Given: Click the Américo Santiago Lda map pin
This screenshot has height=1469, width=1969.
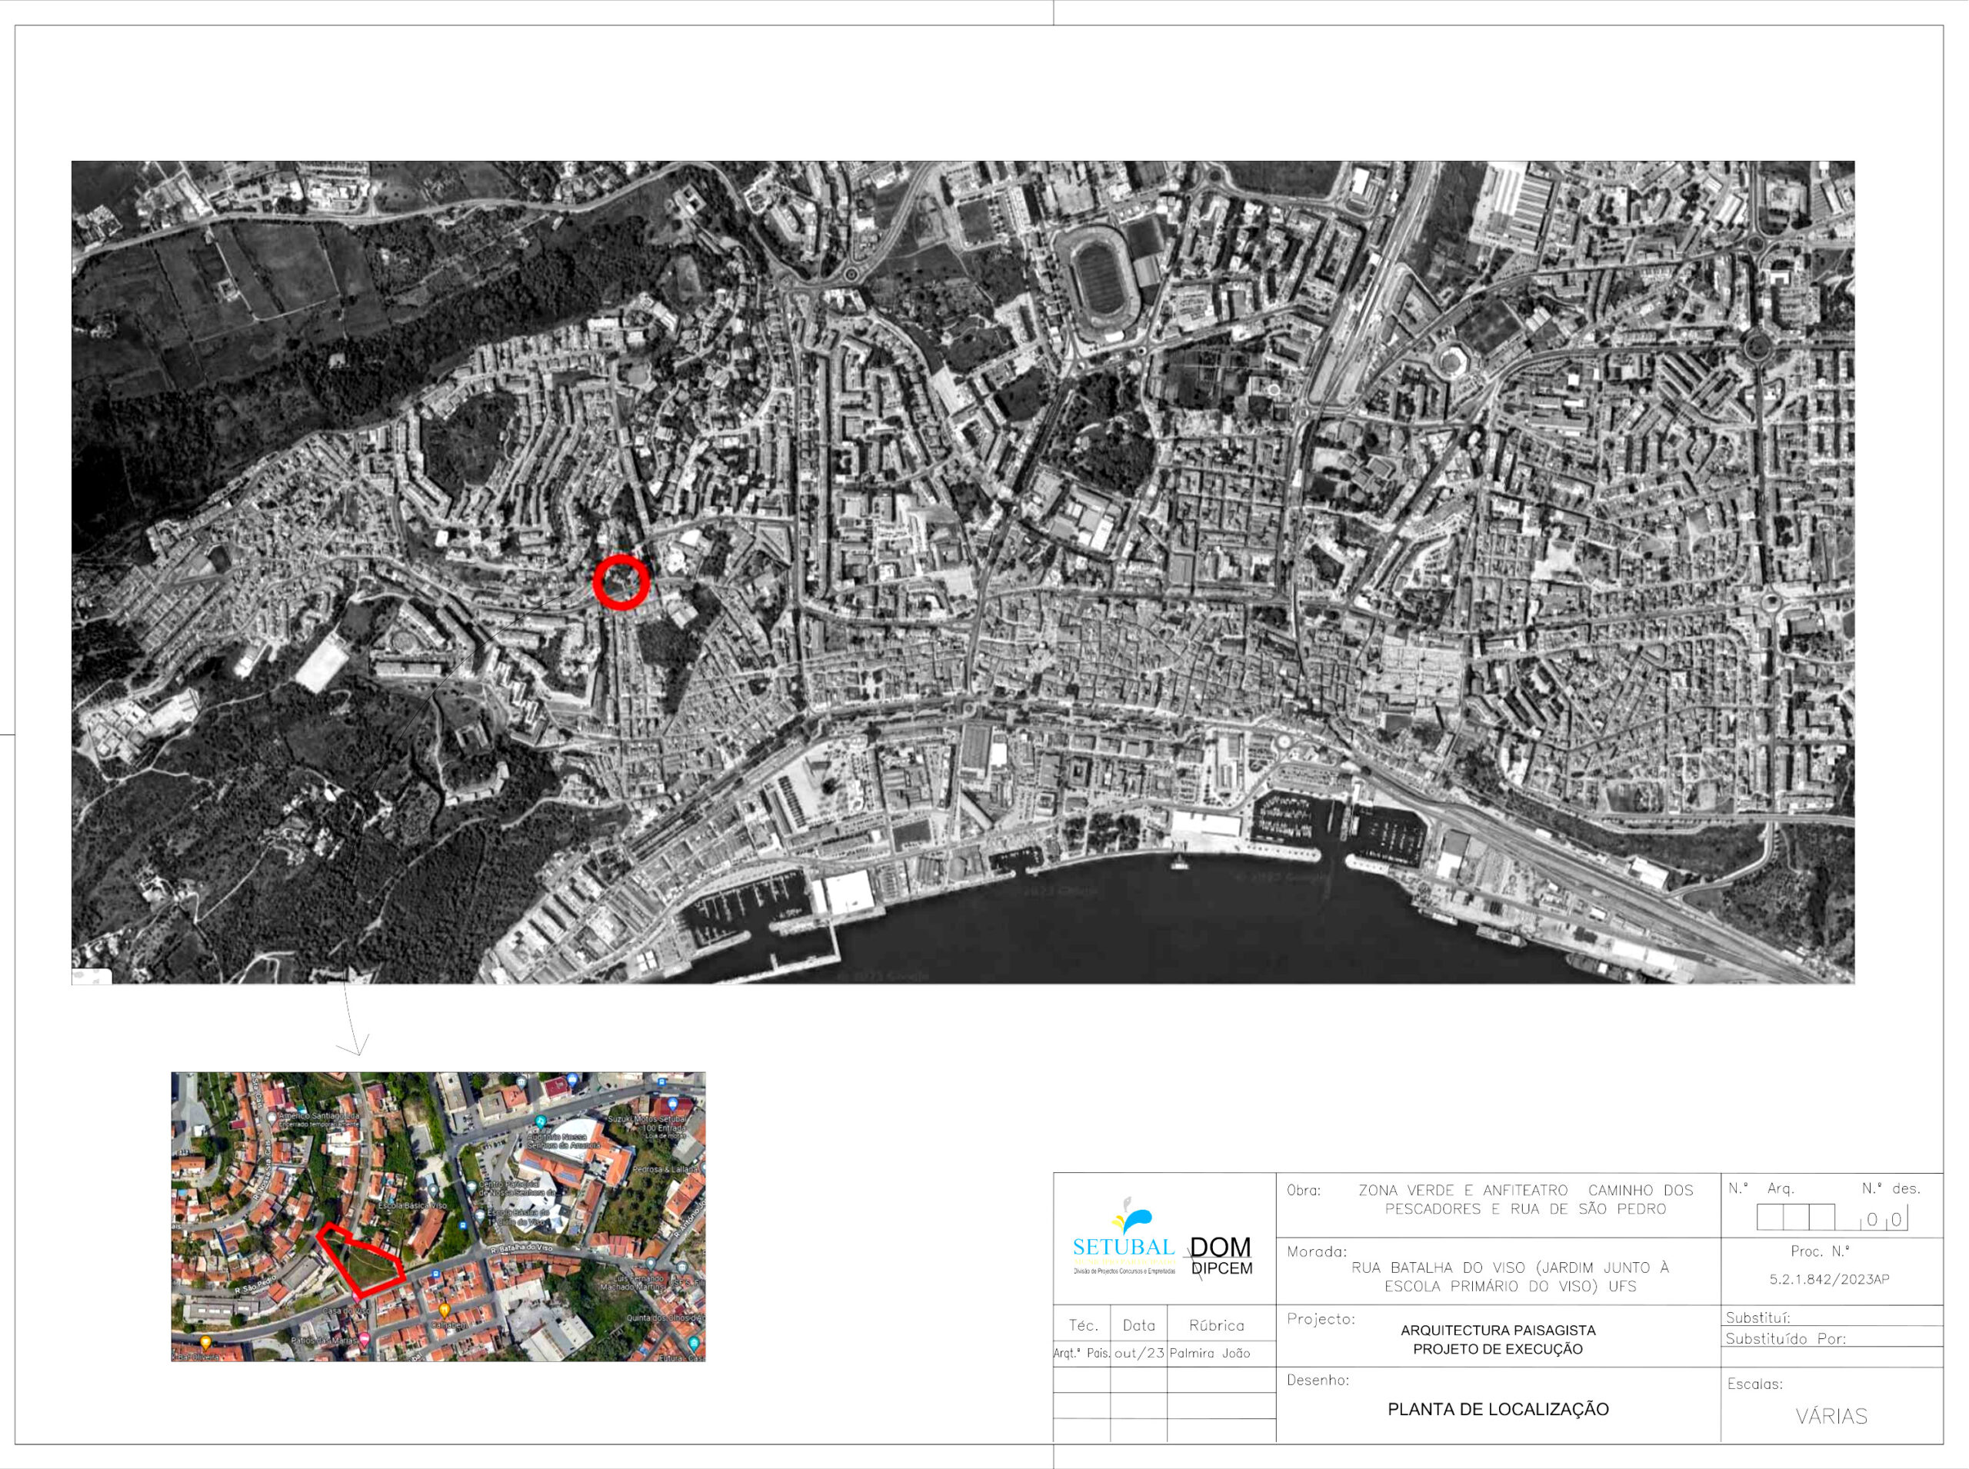Looking at the screenshot, I should (272, 1117).
